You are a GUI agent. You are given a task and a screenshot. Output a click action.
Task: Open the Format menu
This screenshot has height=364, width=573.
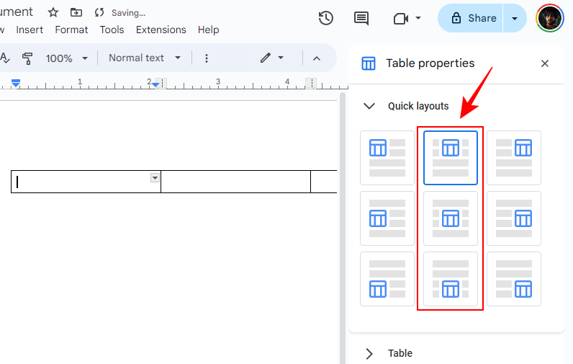click(71, 30)
